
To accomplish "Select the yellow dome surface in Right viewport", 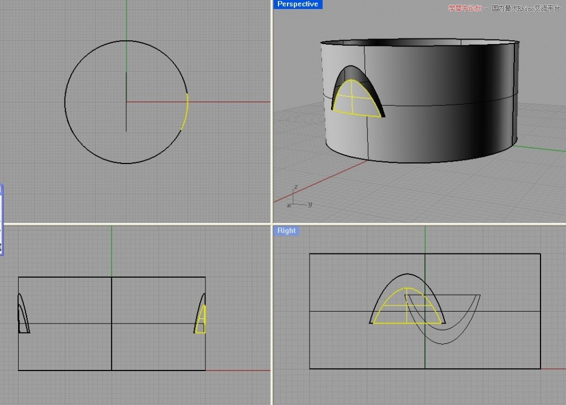I will click(x=407, y=306).
